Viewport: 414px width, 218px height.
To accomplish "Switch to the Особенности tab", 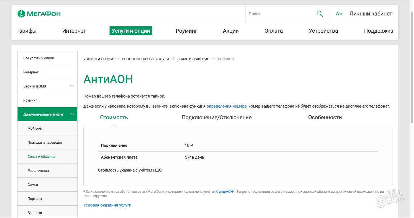I will (x=325, y=117).
